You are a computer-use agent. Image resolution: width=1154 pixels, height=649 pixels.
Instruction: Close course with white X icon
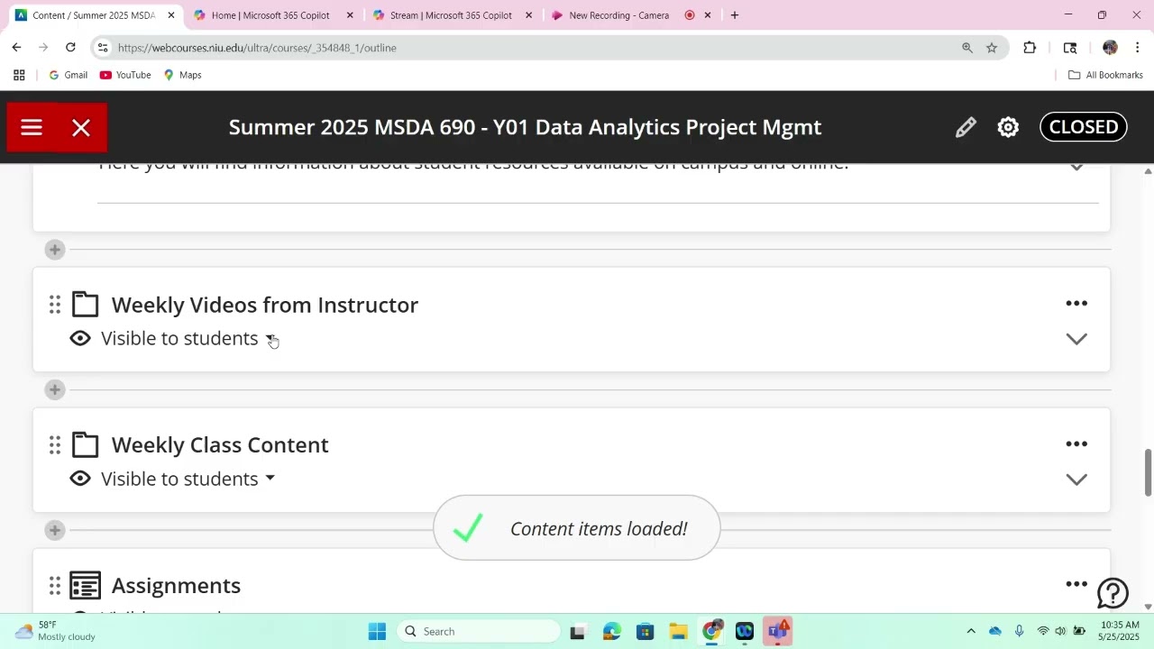81,127
